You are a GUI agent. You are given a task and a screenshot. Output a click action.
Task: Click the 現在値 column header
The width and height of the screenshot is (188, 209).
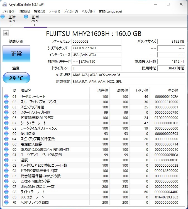[99, 91]
